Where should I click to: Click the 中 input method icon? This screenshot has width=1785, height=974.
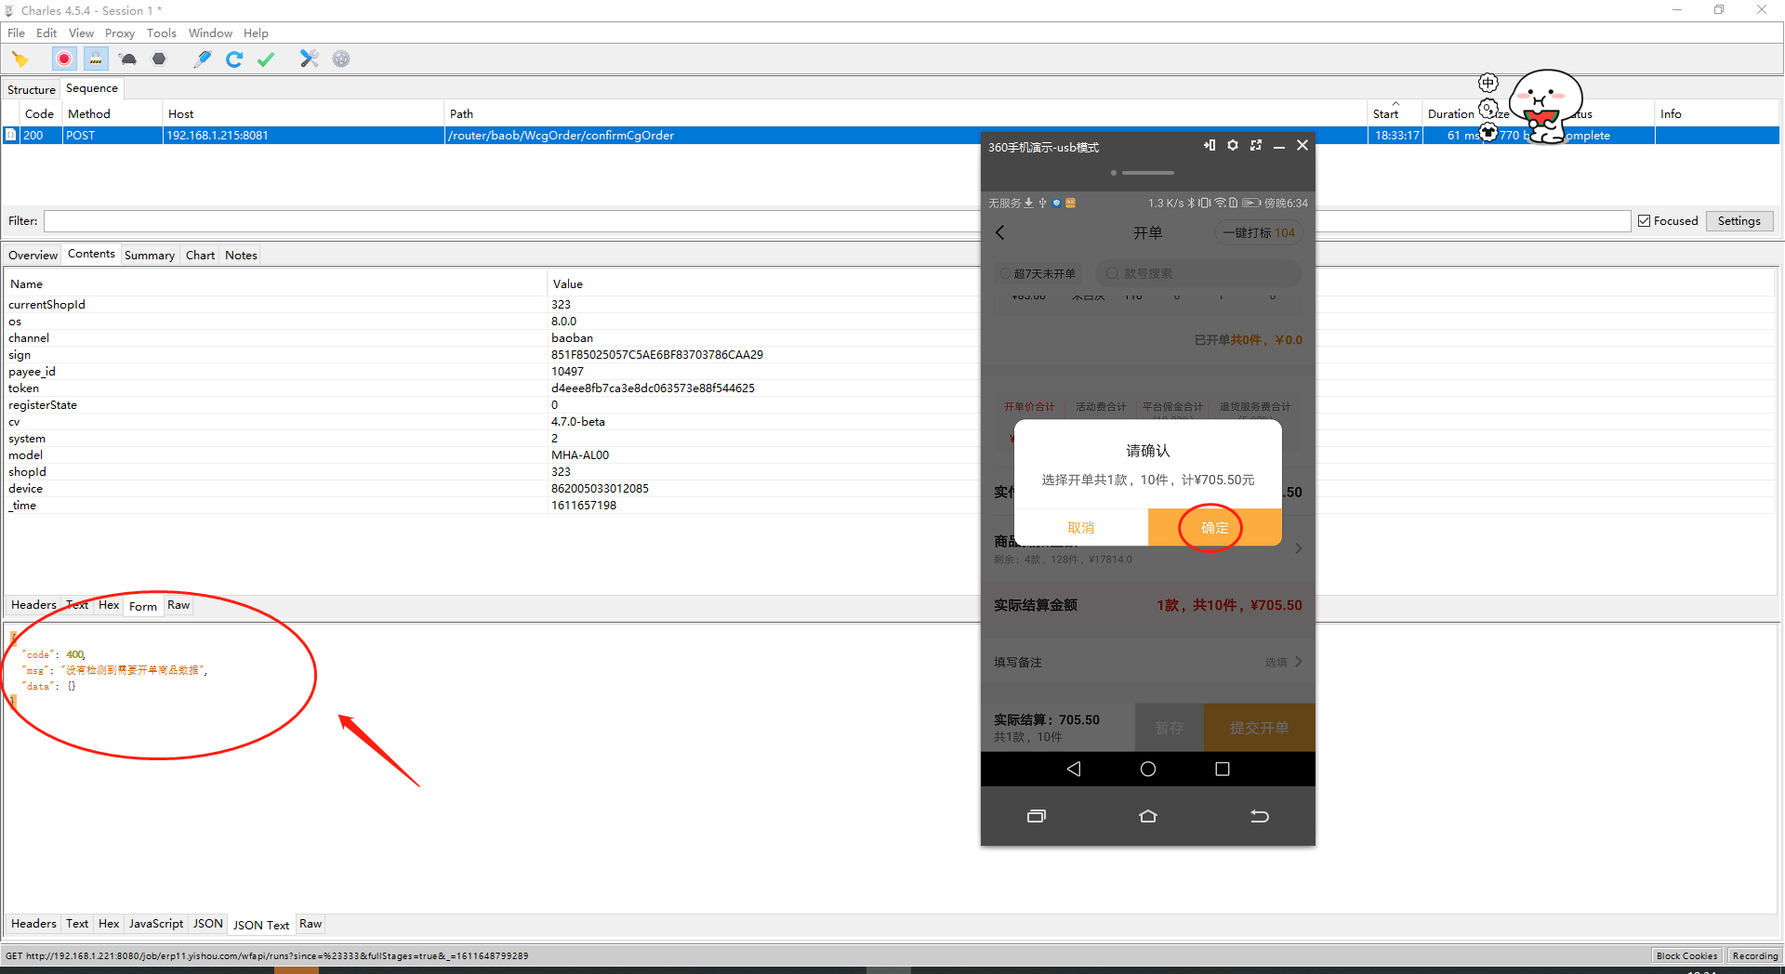(x=1488, y=83)
